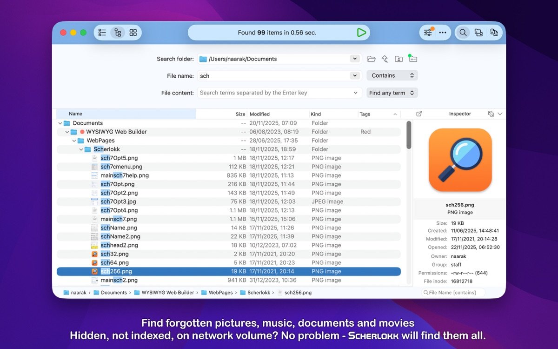Sort results by Kind column header

pos(316,114)
